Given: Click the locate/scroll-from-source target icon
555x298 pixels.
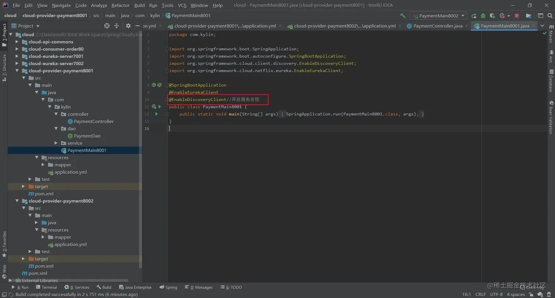Looking at the screenshot, I should (107, 26).
